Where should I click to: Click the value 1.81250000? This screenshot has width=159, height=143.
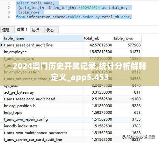[x=102, y=106]
